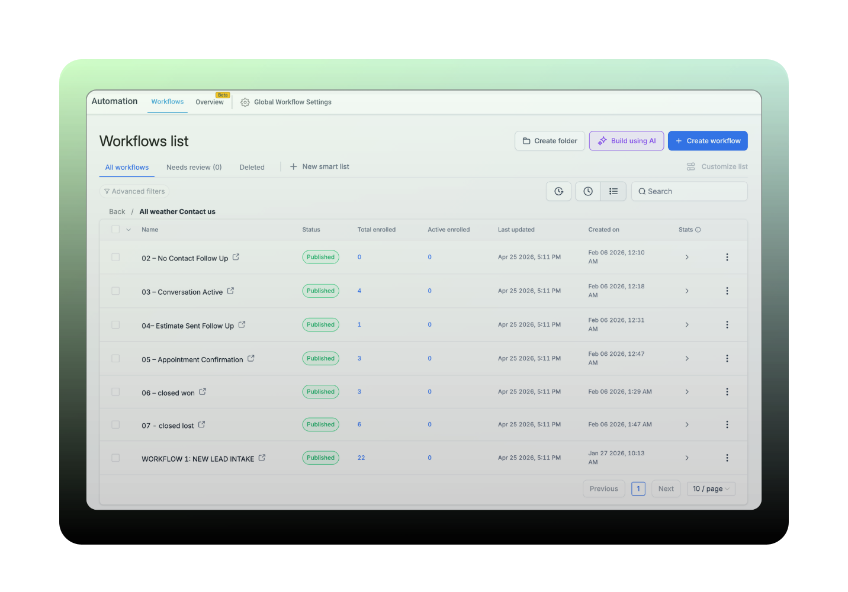The width and height of the screenshot is (848, 592).
Task: Select page 1 in pagination
Action: pyautogui.click(x=638, y=489)
